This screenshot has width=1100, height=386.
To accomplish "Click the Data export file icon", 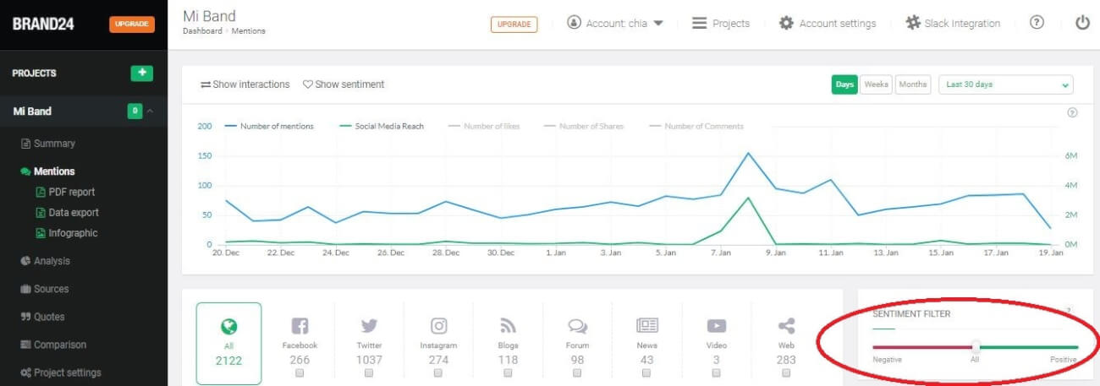I will 40,213.
